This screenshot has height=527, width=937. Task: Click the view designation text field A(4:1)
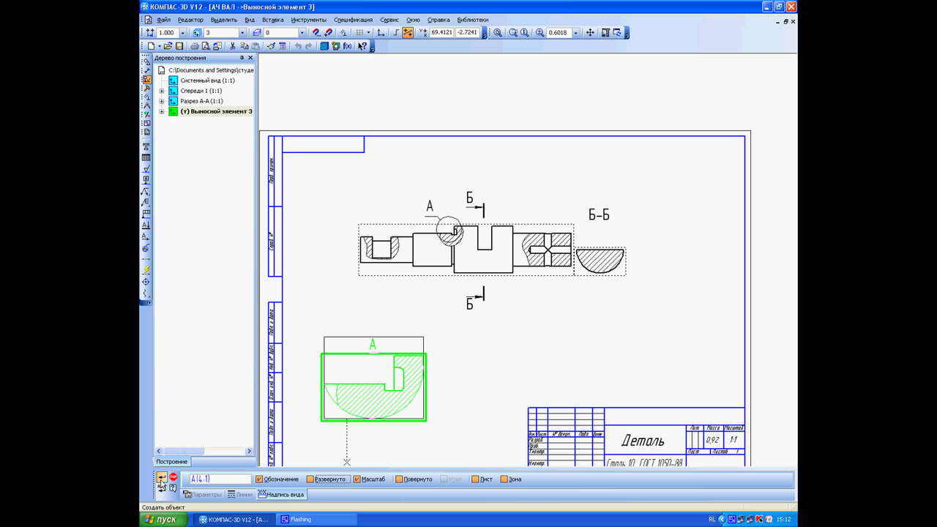coord(220,479)
